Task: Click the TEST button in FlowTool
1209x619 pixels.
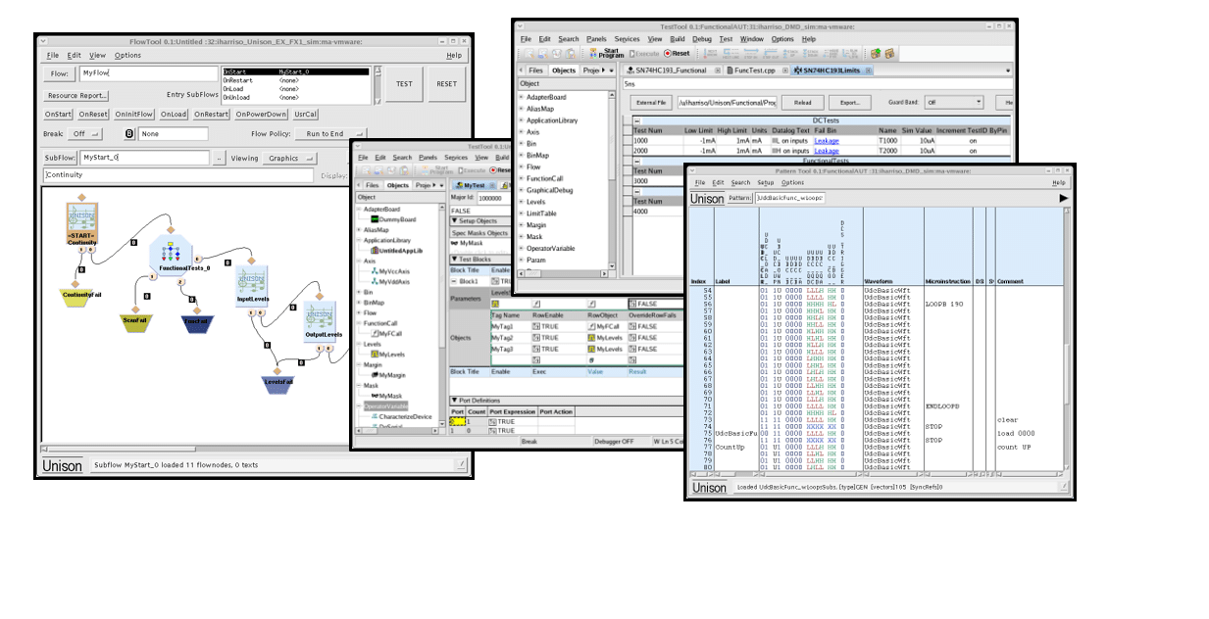Action: (x=403, y=85)
